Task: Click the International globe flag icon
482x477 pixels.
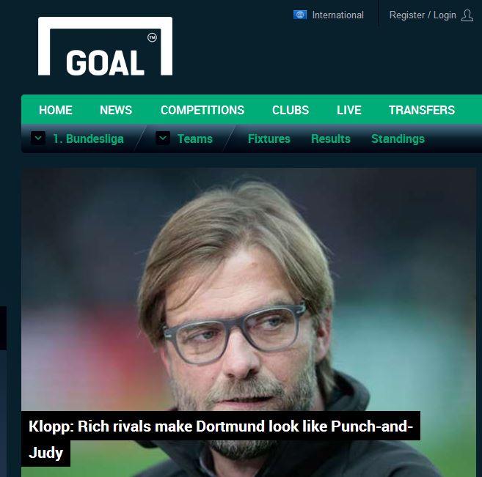Action: click(300, 15)
